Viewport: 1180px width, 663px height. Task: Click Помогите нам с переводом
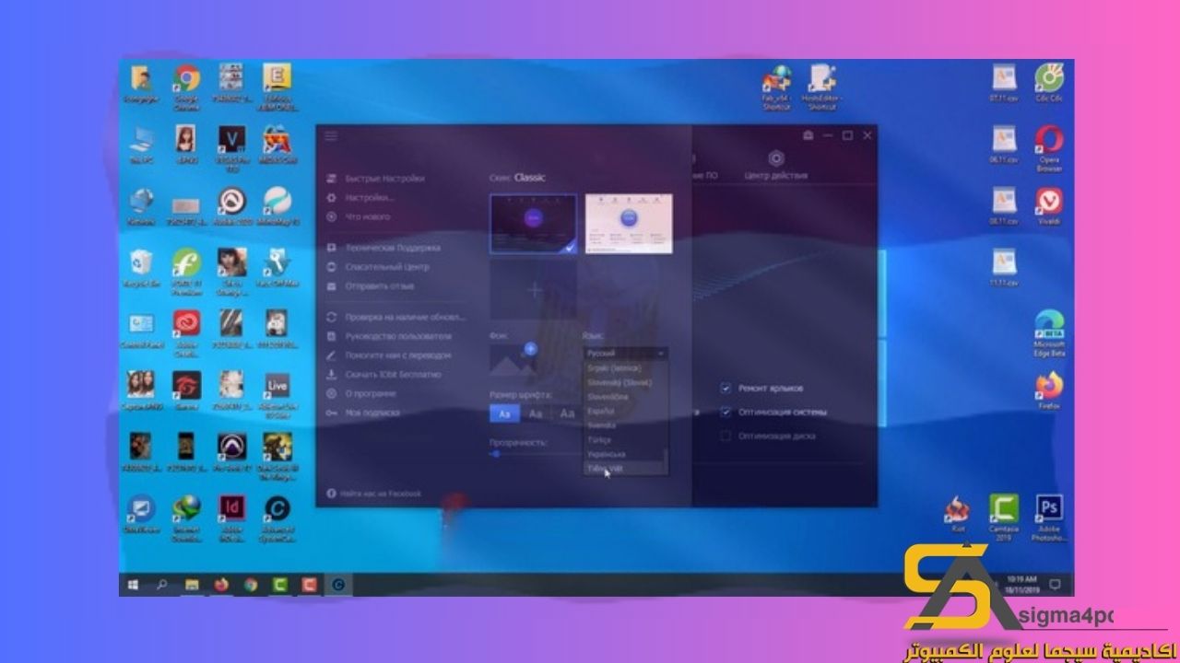pyautogui.click(x=389, y=355)
